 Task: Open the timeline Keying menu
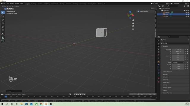[x=14, y=94]
